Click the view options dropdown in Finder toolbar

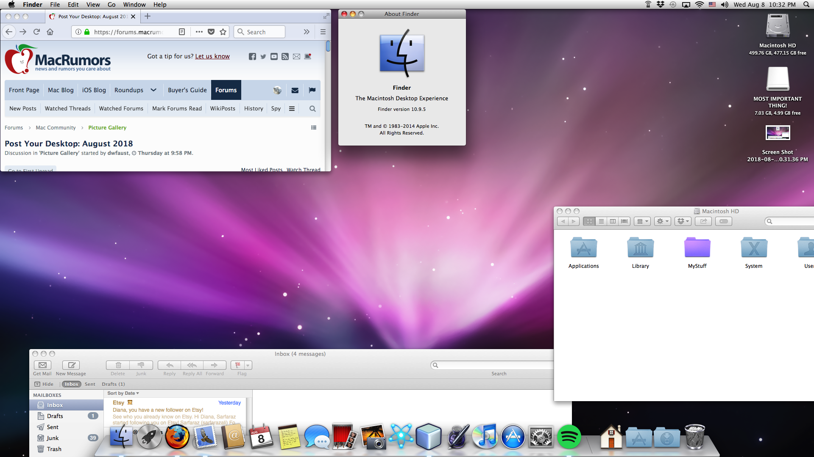(643, 221)
